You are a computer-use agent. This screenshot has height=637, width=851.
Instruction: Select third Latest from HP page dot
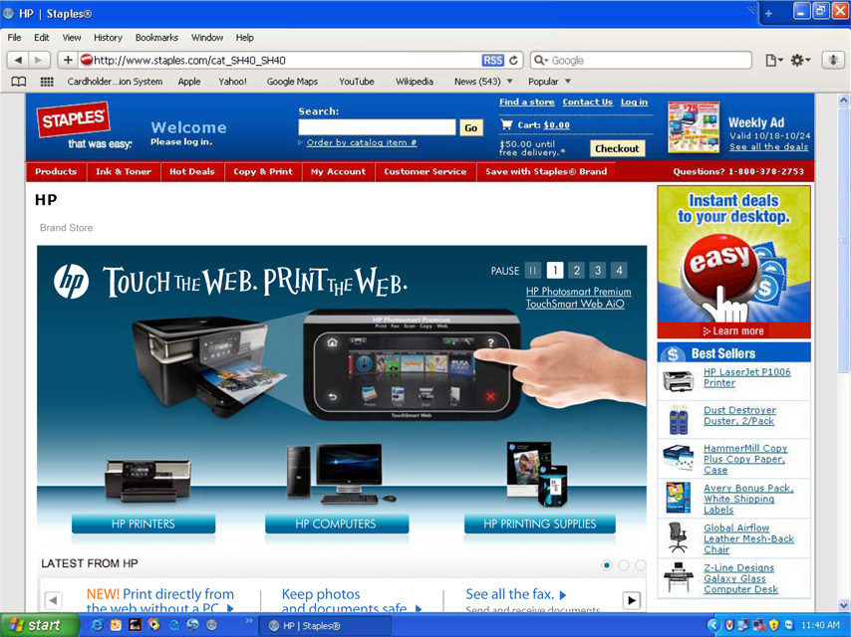point(641,565)
